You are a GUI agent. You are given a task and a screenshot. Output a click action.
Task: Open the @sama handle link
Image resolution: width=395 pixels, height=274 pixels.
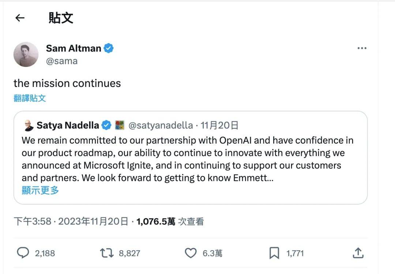[62, 61]
